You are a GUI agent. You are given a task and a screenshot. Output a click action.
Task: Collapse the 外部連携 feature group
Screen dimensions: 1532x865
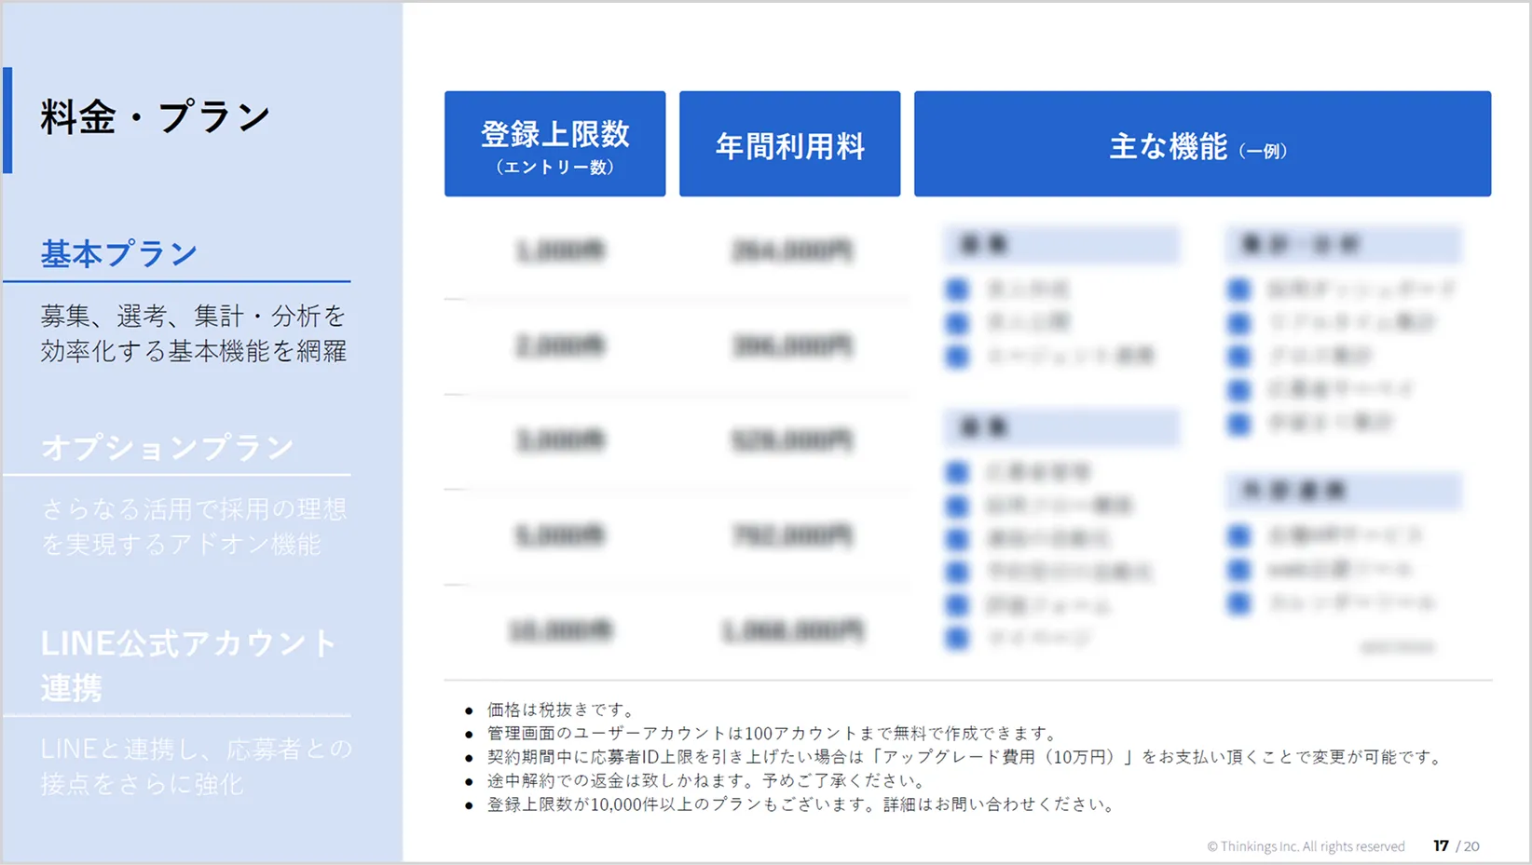1342,491
